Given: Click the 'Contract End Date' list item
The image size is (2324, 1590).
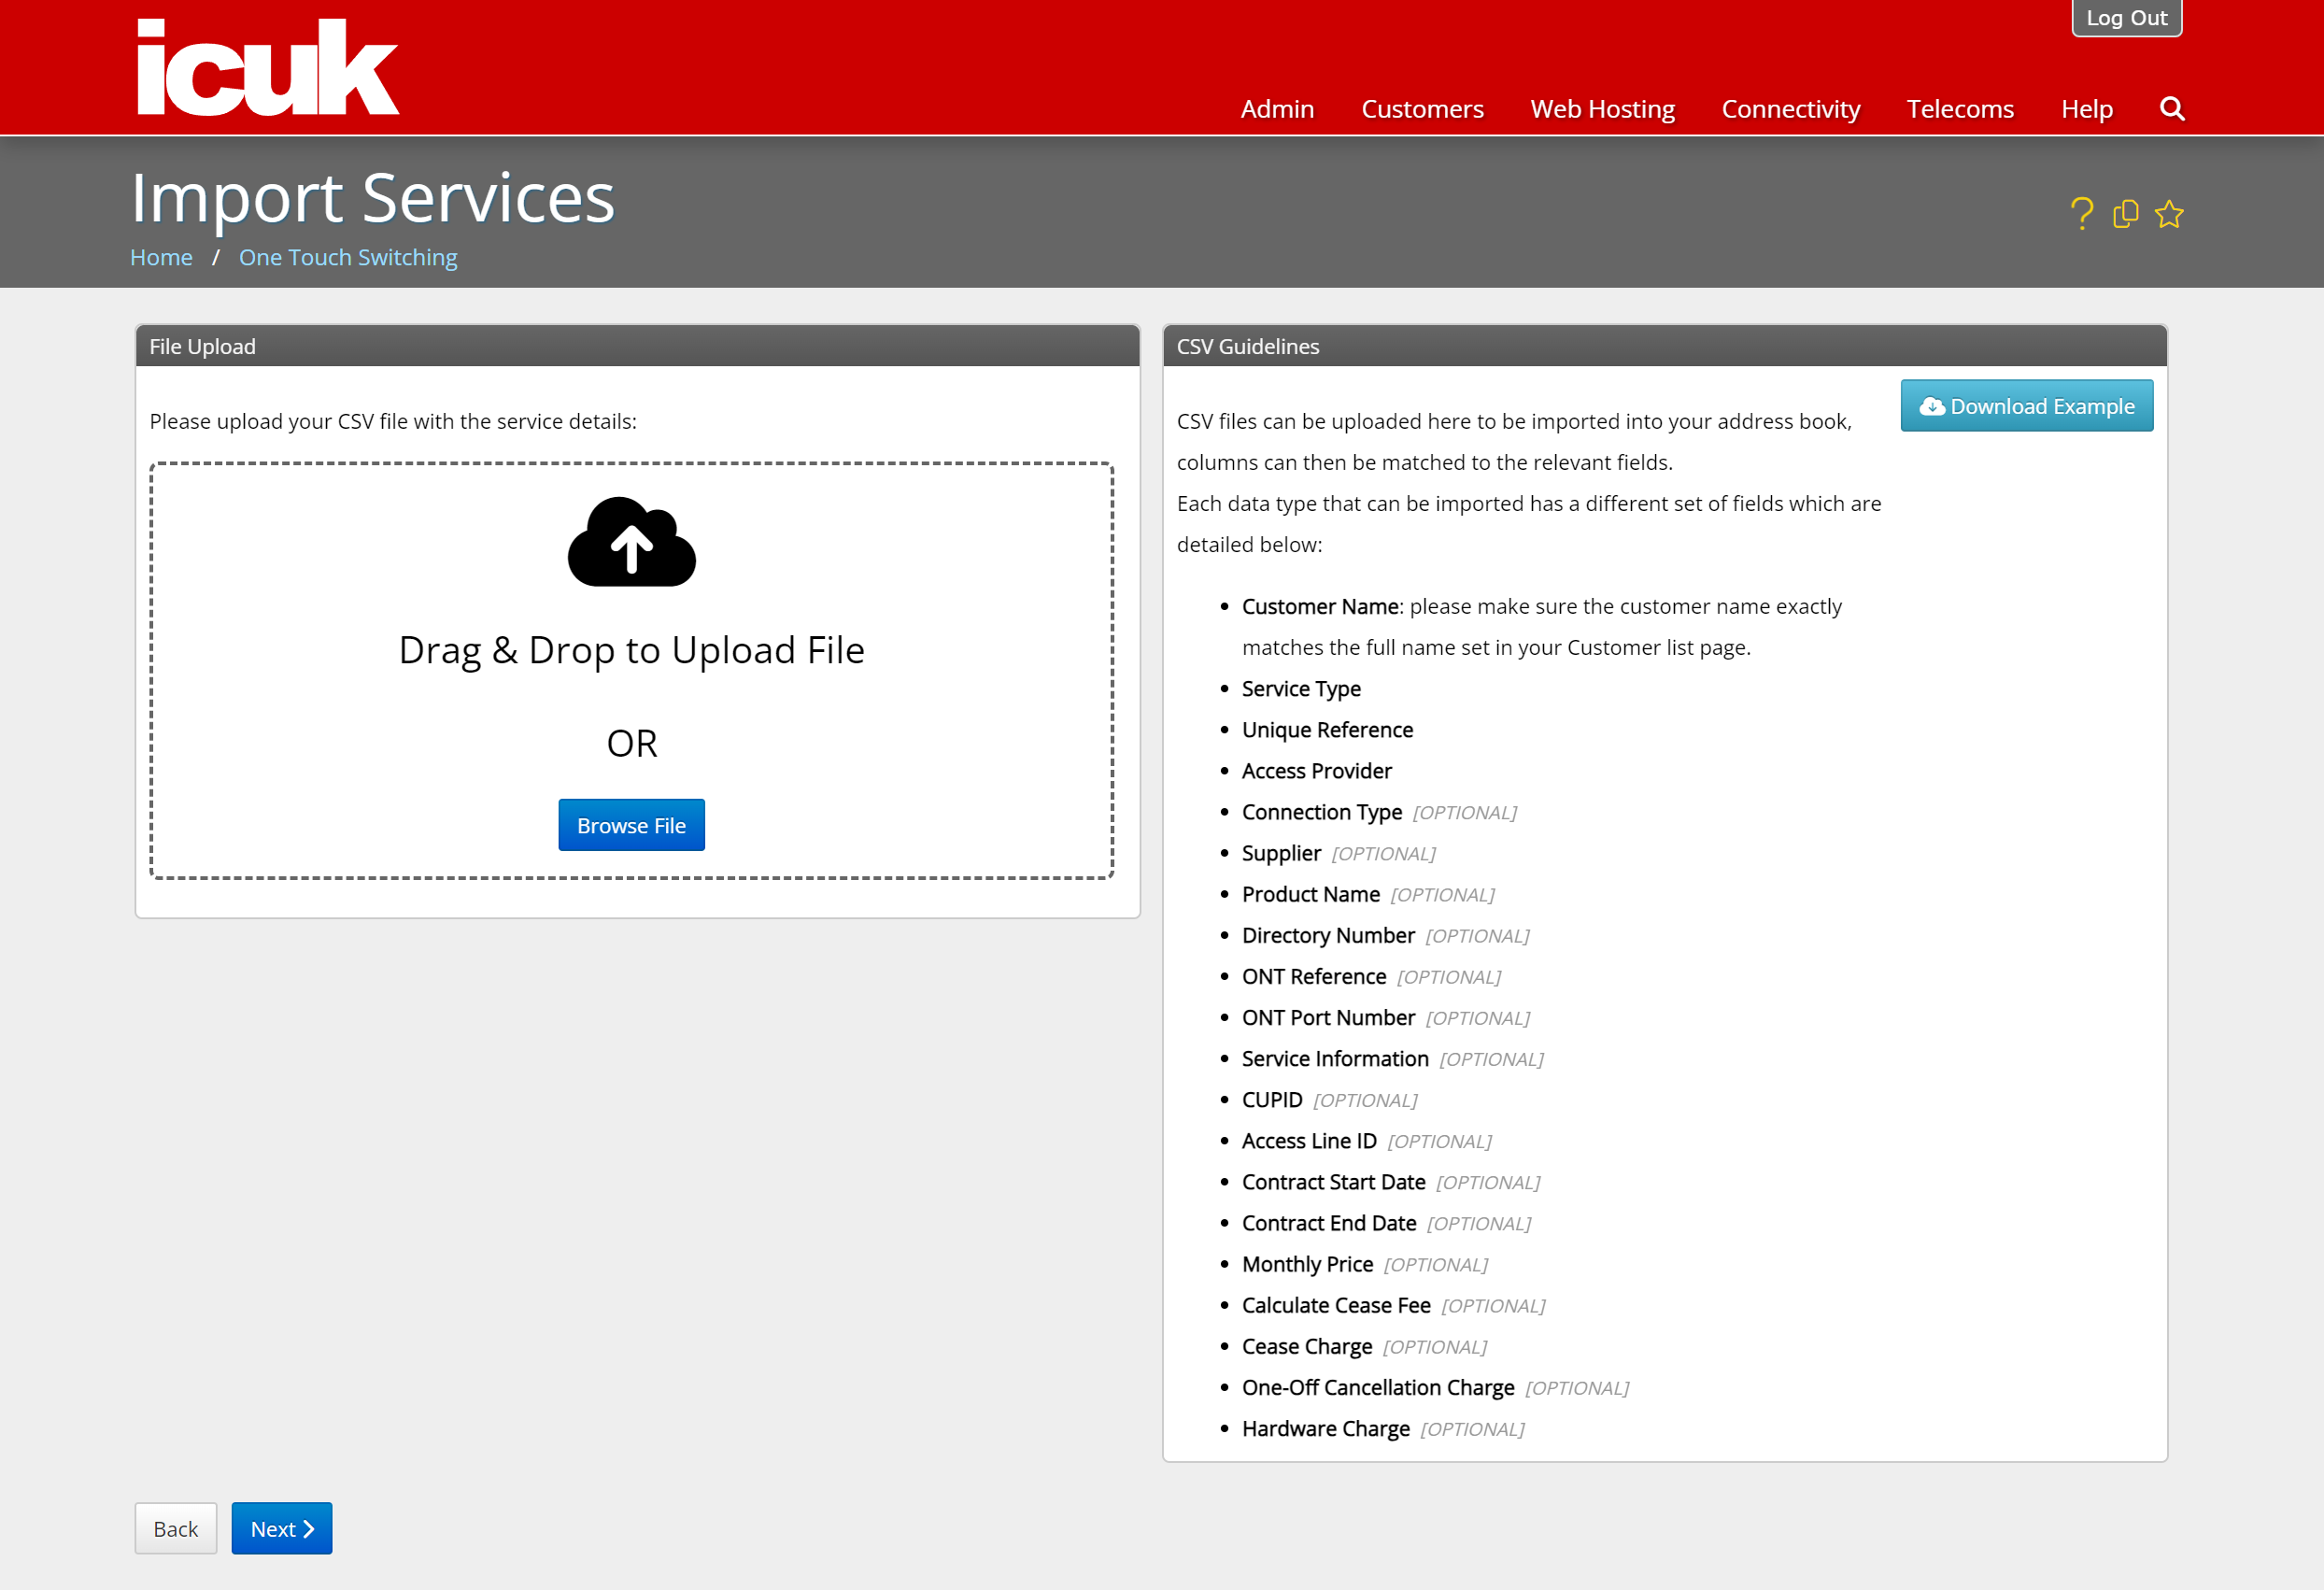Looking at the screenshot, I should coord(1386,1222).
